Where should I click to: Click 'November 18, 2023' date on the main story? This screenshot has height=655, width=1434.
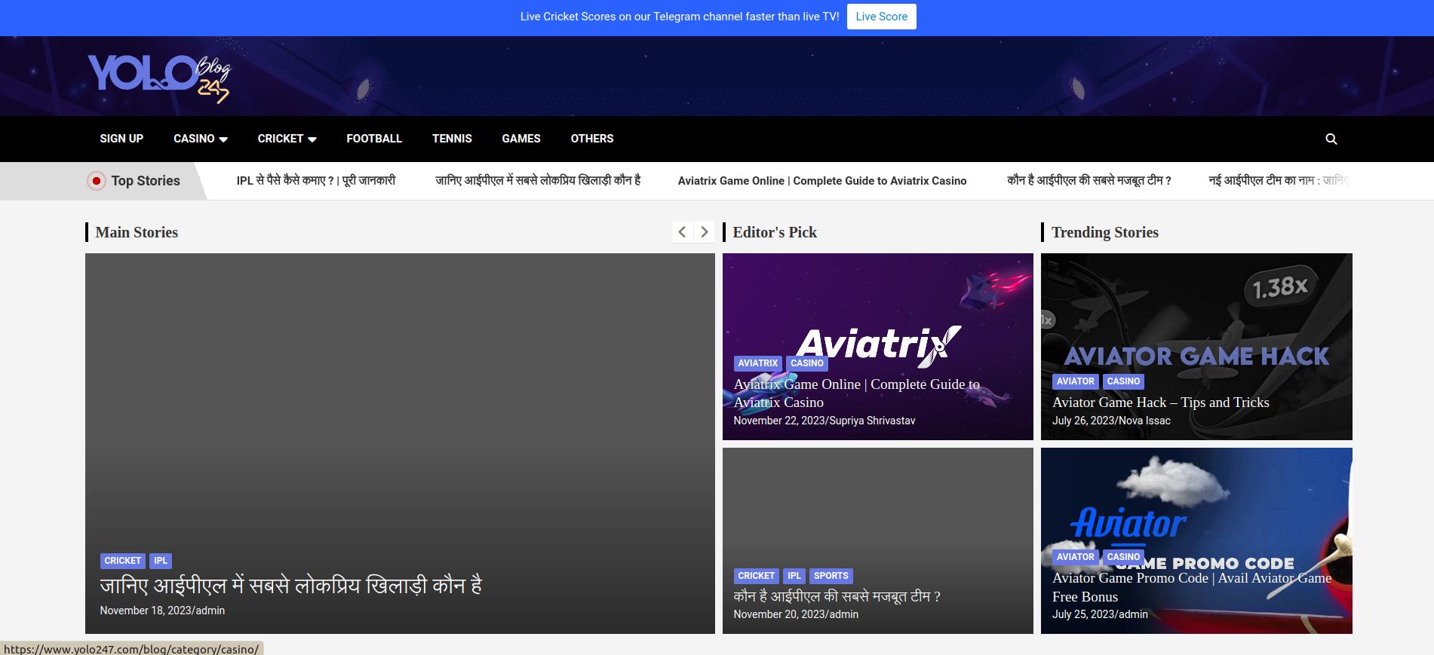click(146, 611)
